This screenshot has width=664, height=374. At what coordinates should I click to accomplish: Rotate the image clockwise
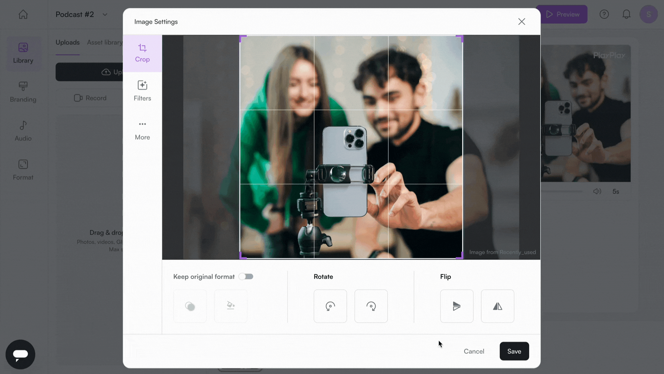pyautogui.click(x=371, y=306)
